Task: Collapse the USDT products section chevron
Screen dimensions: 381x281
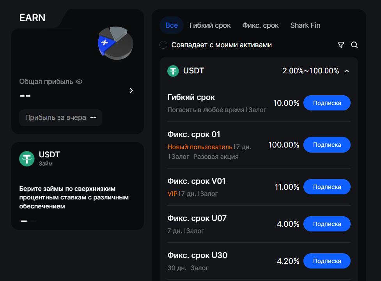Action: point(347,71)
